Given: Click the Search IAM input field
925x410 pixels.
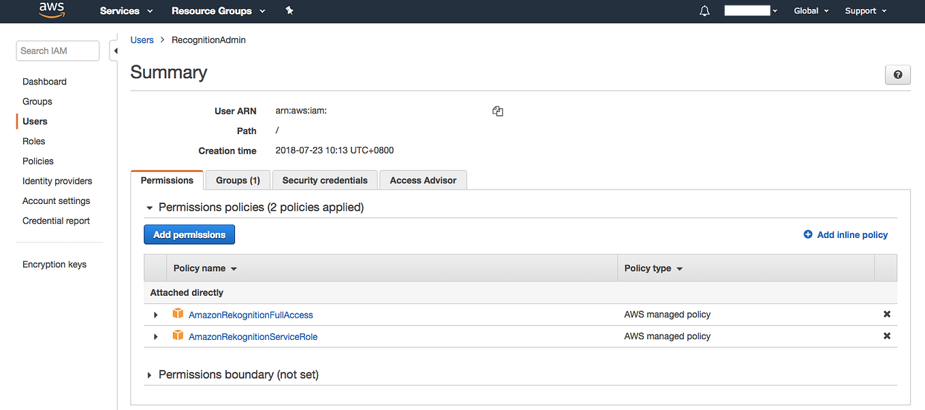Looking at the screenshot, I should [57, 51].
